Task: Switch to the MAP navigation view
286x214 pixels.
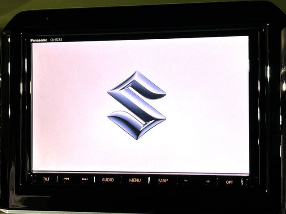Action: pyautogui.click(x=163, y=181)
